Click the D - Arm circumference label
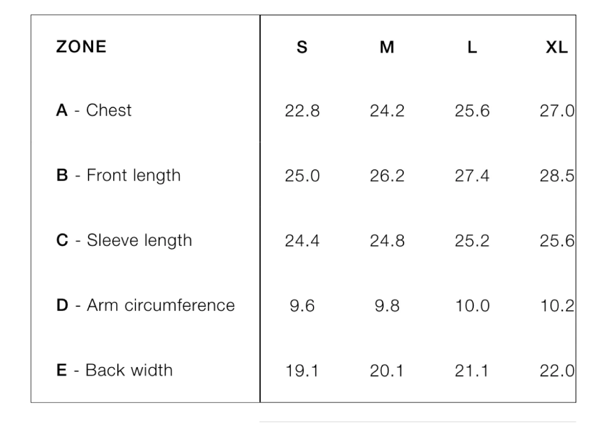Screen dimensions: 607x437 pos(145,305)
